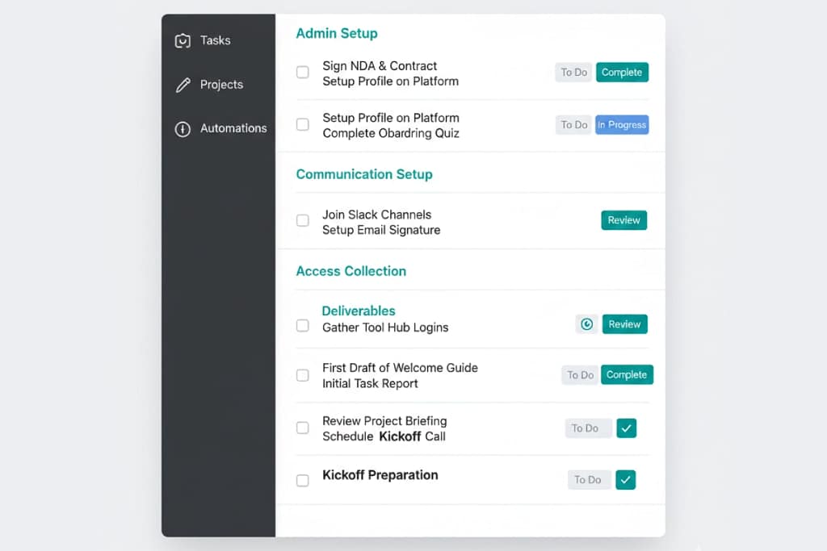827x551 pixels.
Task: Check the Join Slack Channels checkbox
Action: pos(302,219)
